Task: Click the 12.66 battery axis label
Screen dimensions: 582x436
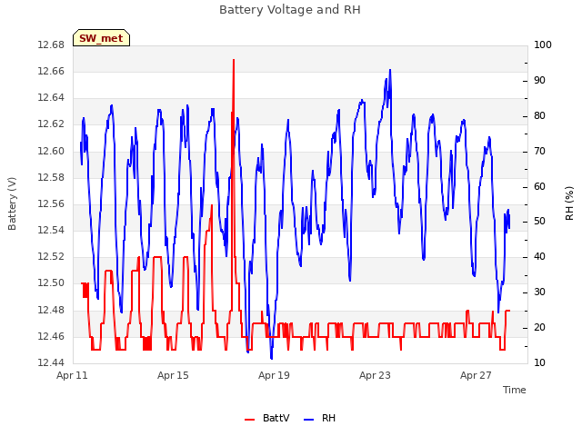Action: point(51,71)
